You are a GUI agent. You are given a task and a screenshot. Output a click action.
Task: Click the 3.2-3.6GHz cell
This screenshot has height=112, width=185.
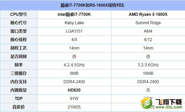coord(148,65)
